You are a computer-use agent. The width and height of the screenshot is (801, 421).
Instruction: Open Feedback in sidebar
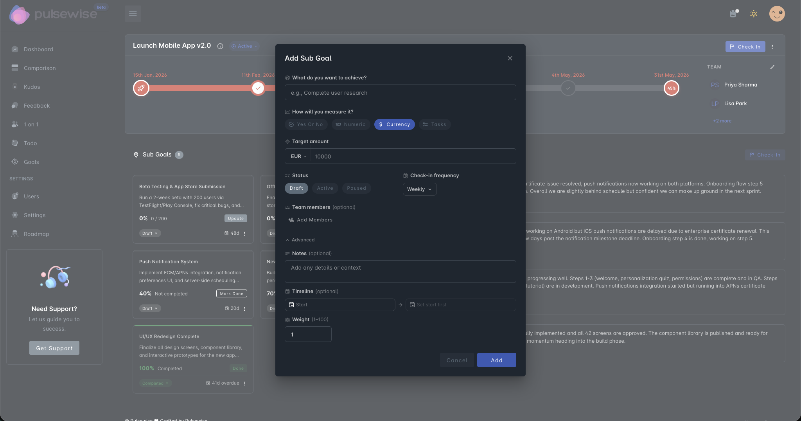click(x=36, y=106)
